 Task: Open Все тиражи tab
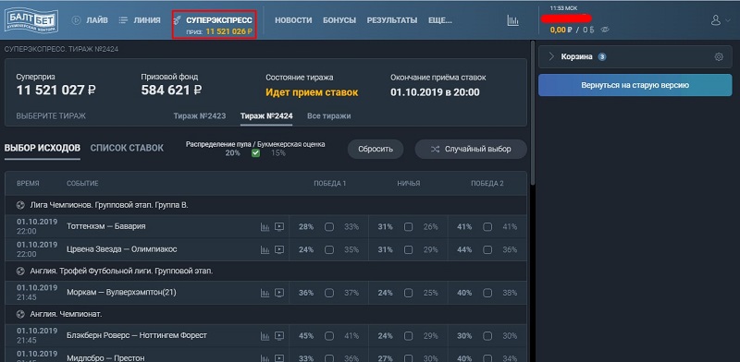click(329, 116)
